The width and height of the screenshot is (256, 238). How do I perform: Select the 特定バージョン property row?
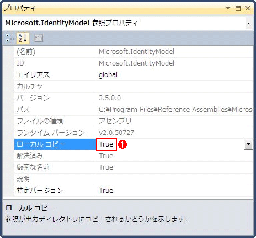[134, 191]
